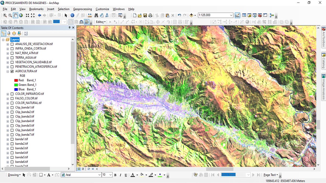Open the Editor dropdown menu

pos(101,22)
